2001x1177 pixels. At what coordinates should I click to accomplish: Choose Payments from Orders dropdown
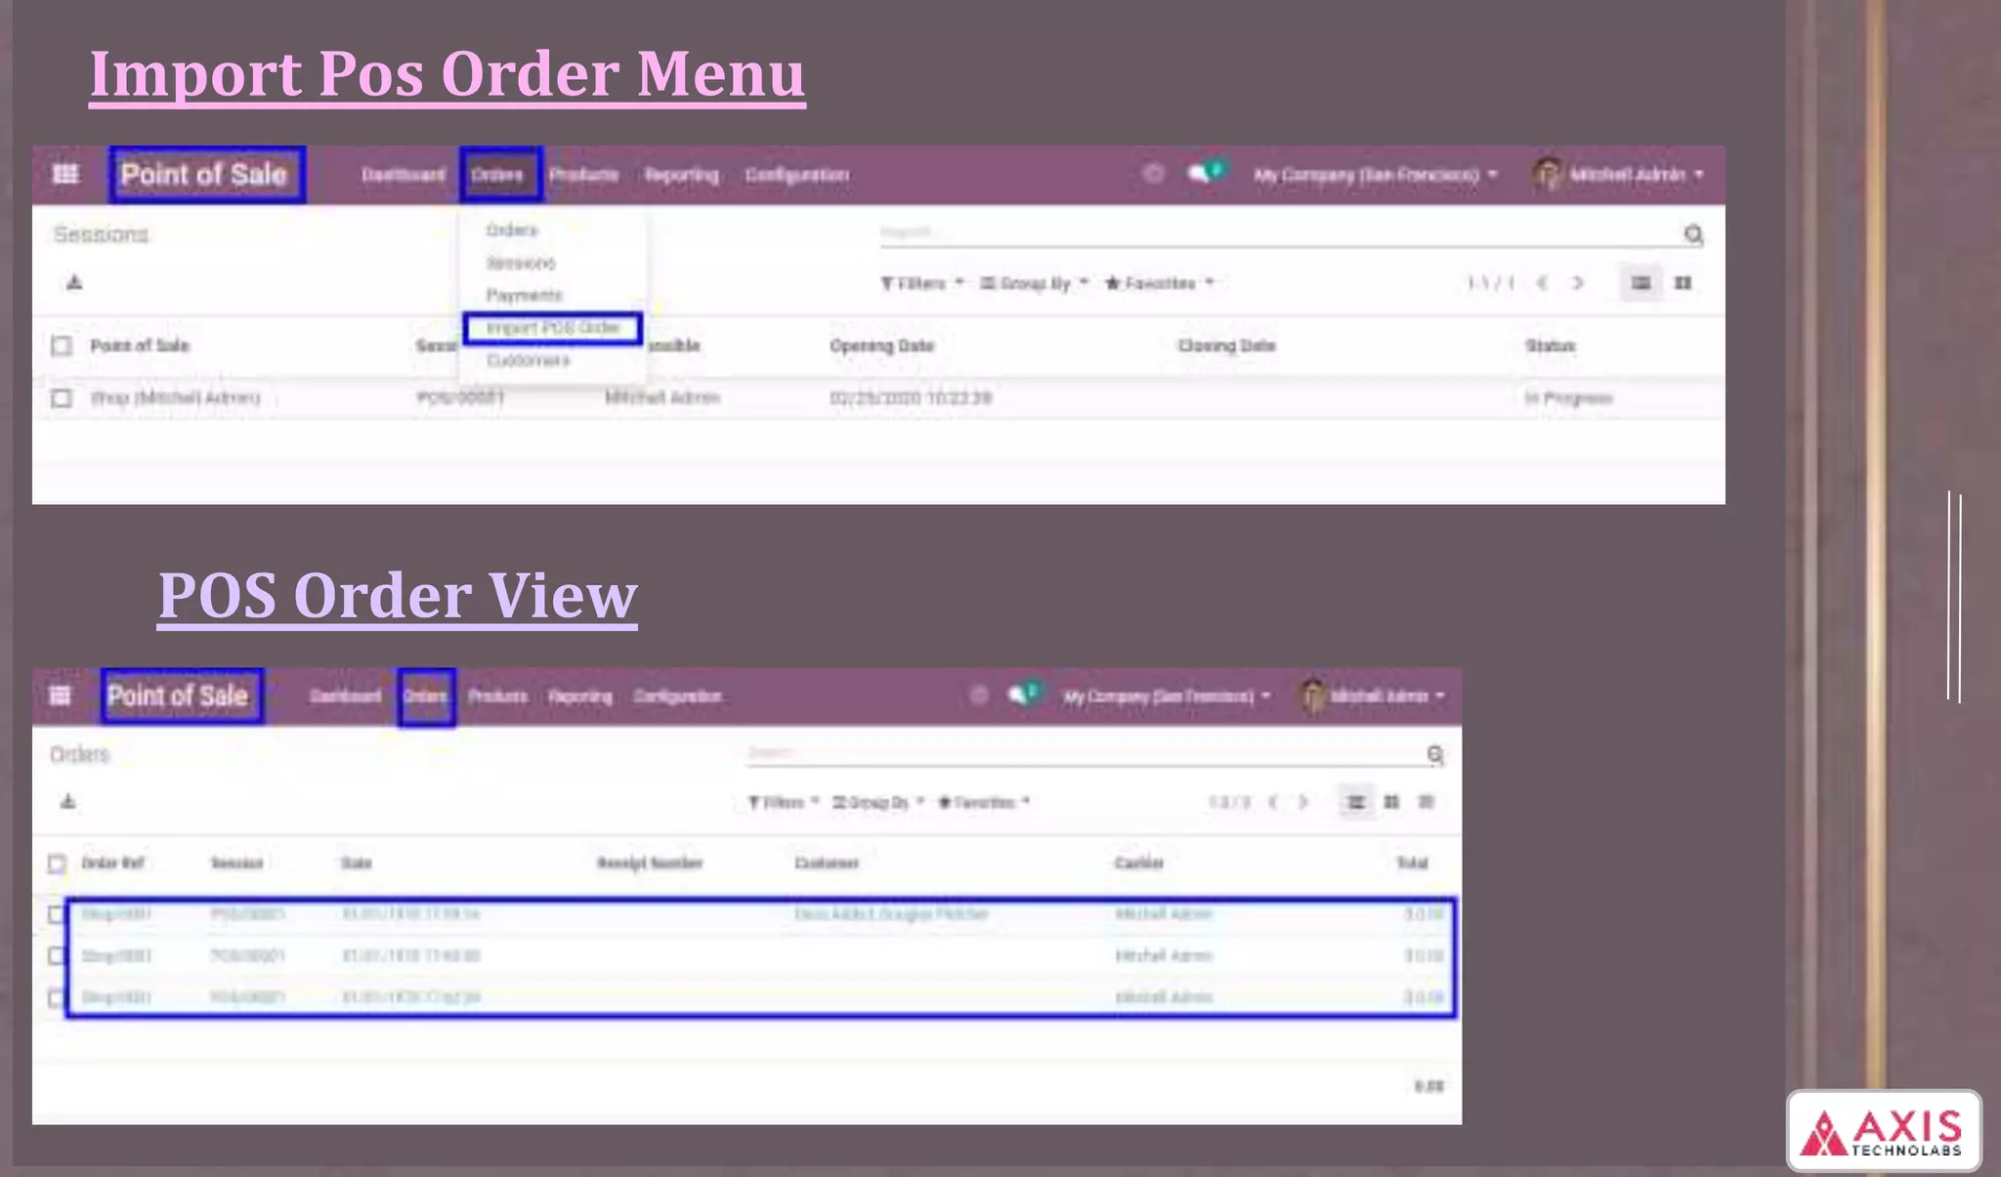(525, 295)
